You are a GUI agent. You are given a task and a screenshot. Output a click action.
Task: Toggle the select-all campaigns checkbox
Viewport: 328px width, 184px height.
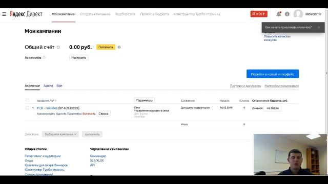pos(27,101)
